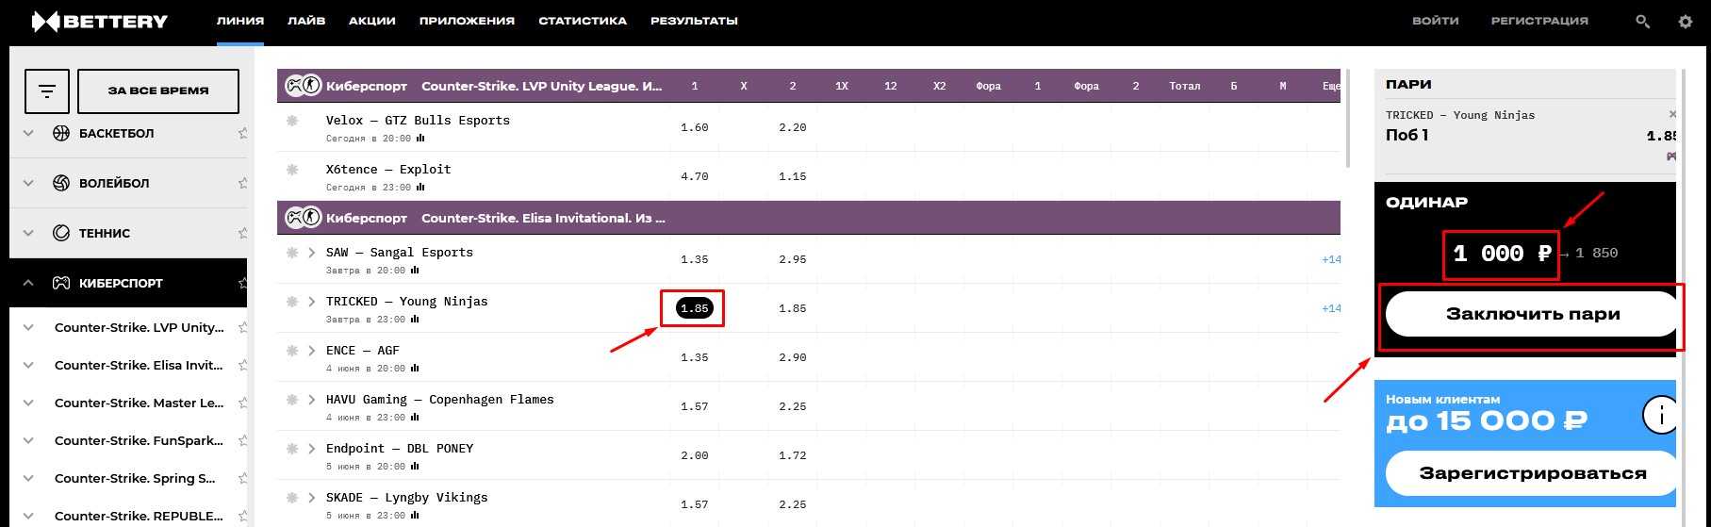This screenshot has height=527, width=1711.
Task: Click the tennis ball icon next to Теннис
Action: coord(61,233)
